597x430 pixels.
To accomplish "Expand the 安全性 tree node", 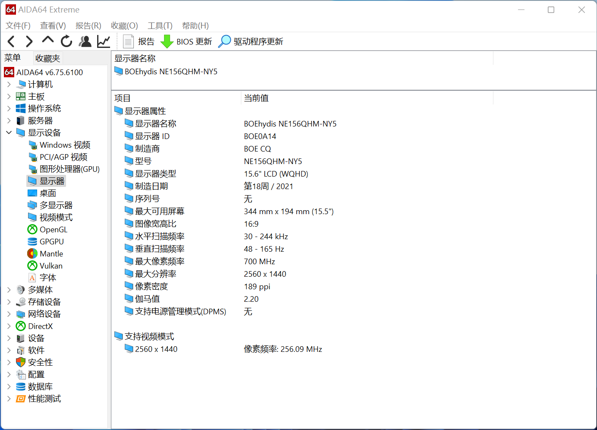I will tap(9, 362).
